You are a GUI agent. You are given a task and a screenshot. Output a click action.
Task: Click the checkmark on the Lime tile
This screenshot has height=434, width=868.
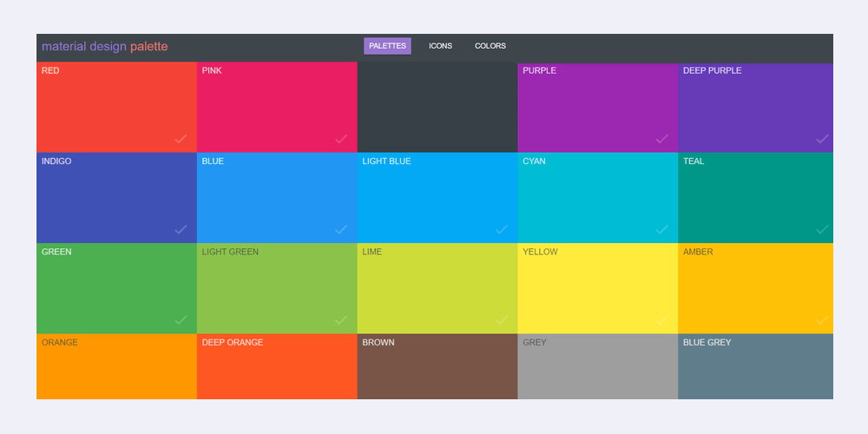click(502, 320)
